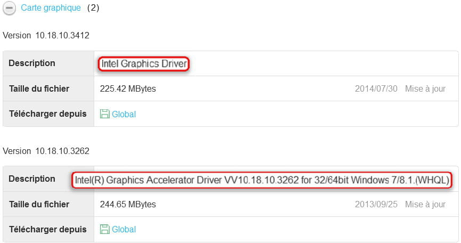The width and height of the screenshot is (461, 243).
Task: Click the 2014/07/30 update date
Action: click(x=376, y=88)
